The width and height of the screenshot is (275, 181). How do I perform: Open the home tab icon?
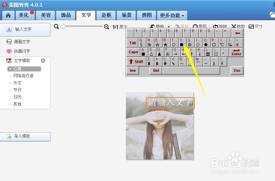click(8, 15)
